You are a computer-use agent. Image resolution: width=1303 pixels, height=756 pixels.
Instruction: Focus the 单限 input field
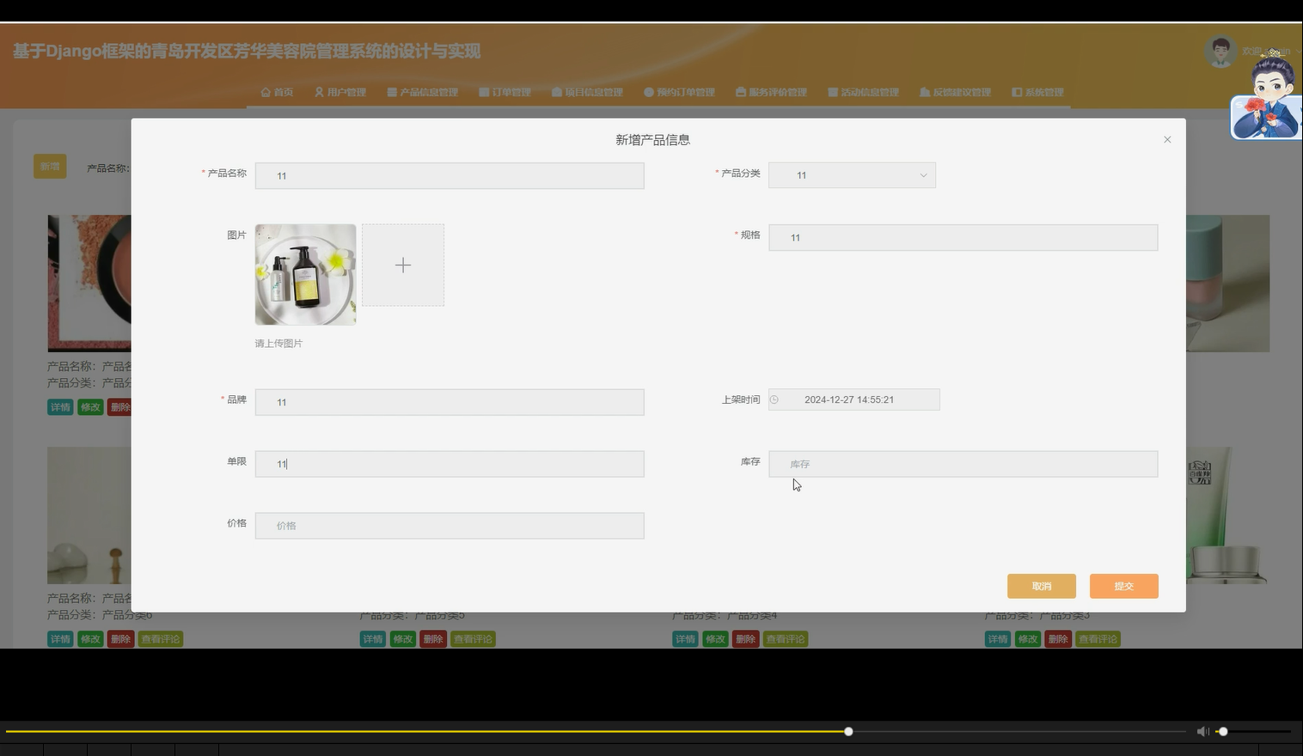pos(450,464)
